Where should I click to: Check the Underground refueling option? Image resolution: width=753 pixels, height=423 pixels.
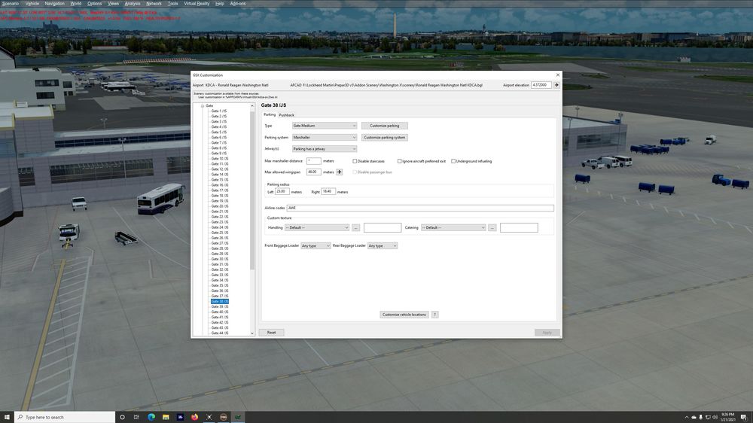point(453,161)
